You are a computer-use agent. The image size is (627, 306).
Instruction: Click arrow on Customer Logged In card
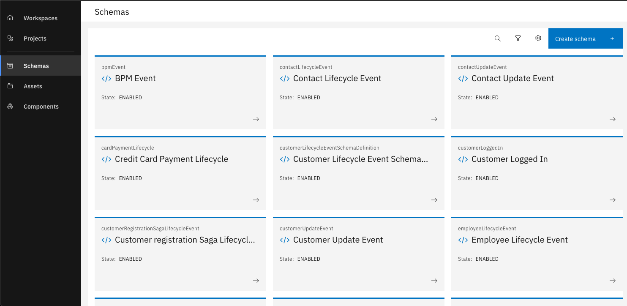(x=612, y=200)
